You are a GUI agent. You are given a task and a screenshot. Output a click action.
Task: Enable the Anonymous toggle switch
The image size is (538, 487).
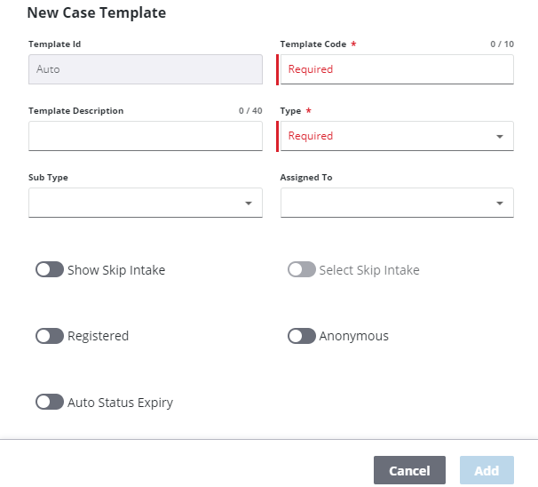tap(302, 336)
